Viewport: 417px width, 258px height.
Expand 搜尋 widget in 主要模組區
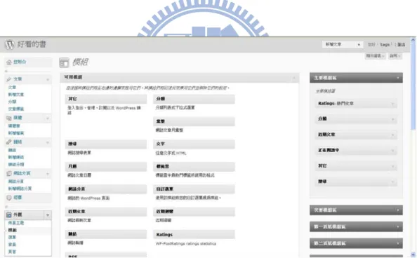392,182
